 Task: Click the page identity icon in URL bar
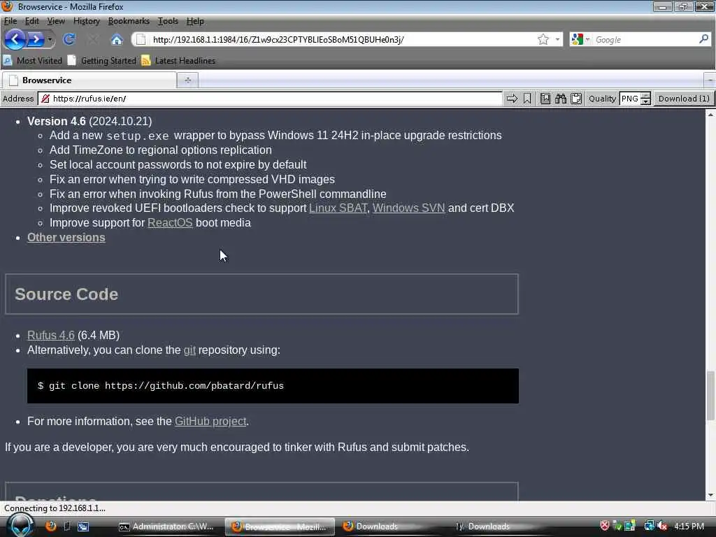click(x=141, y=40)
